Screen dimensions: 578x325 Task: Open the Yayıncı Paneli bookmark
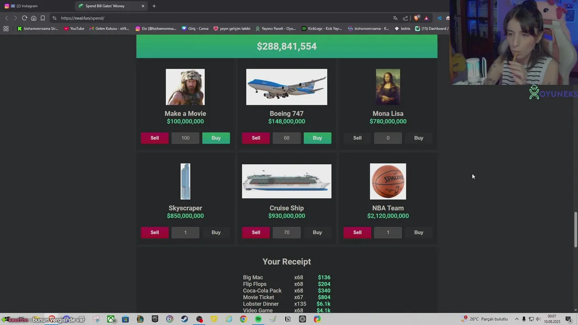pyautogui.click(x=275, y=28)
